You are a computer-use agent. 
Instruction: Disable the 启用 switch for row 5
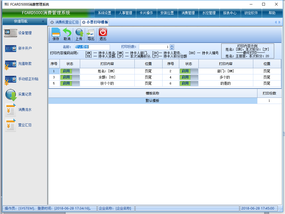point(70,83)
